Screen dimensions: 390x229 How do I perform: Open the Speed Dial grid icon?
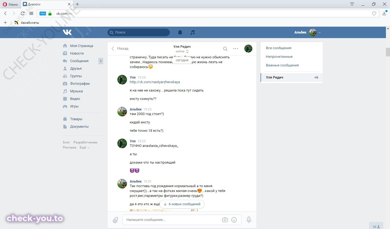click(x=31, y=14)
